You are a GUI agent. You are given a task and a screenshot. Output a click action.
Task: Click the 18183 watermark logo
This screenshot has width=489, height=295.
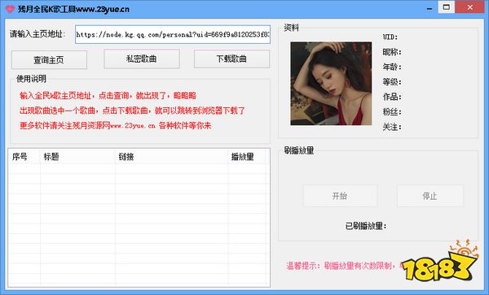[x=440, y=261]
